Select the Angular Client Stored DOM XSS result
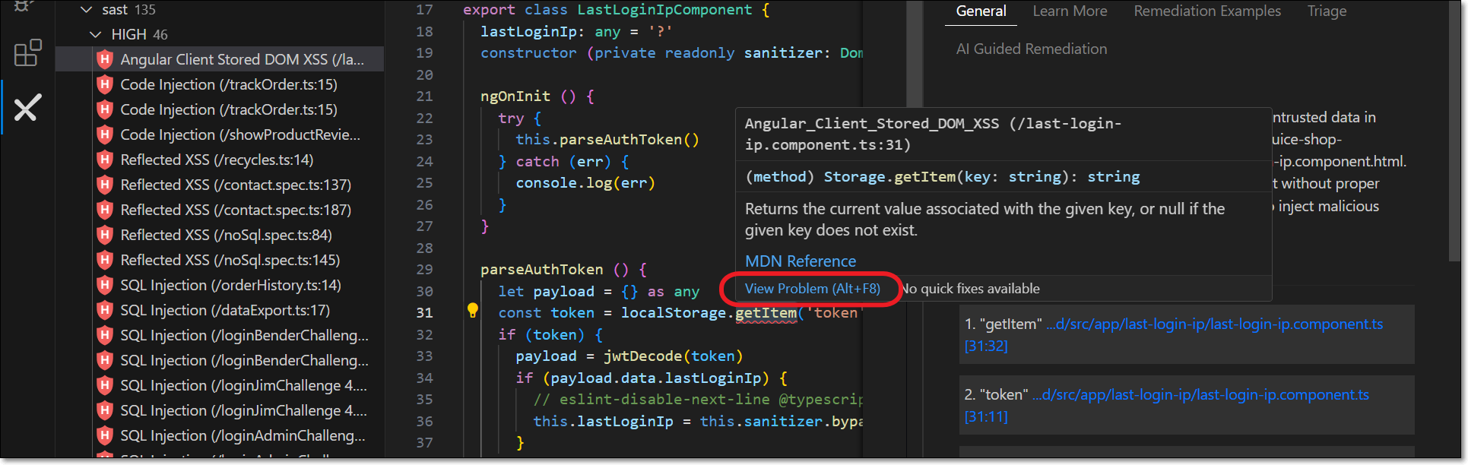The height and width of the screenshot is (465, 1468). (220, 59)
